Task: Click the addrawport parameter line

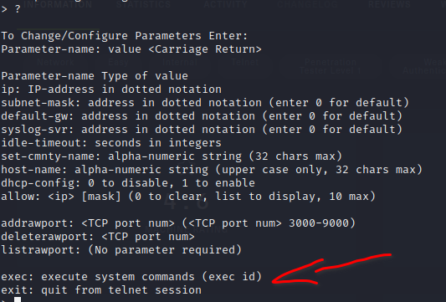Action: click(178, 223)
